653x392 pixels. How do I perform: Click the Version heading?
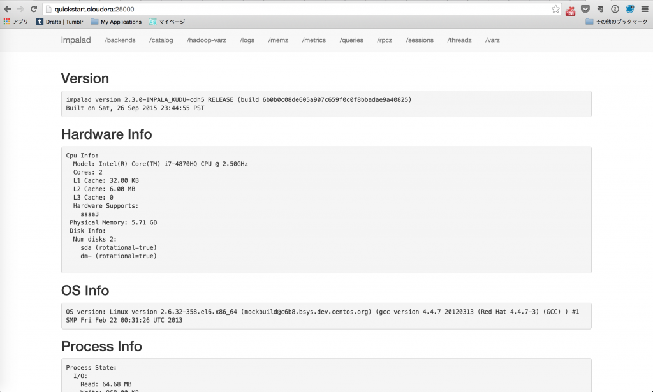[85, 78]
